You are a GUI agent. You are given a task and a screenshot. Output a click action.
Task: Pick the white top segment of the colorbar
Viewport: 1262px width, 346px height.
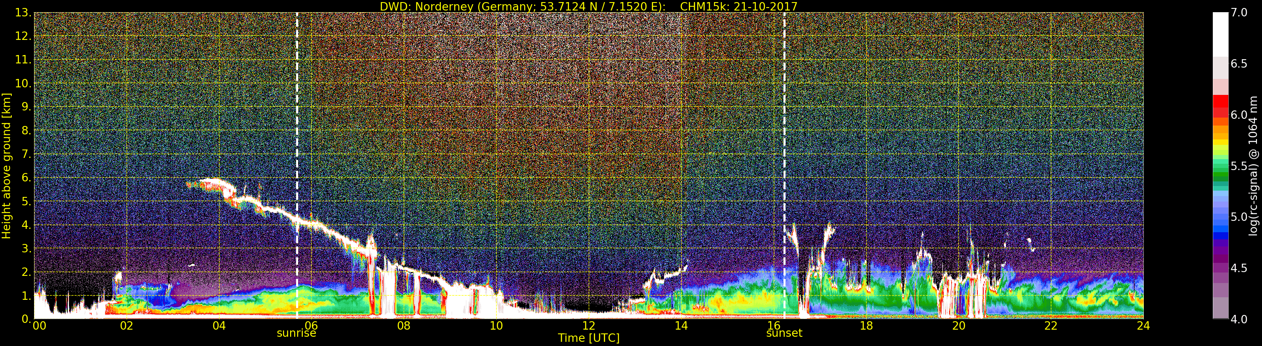tap(1220, 34)
